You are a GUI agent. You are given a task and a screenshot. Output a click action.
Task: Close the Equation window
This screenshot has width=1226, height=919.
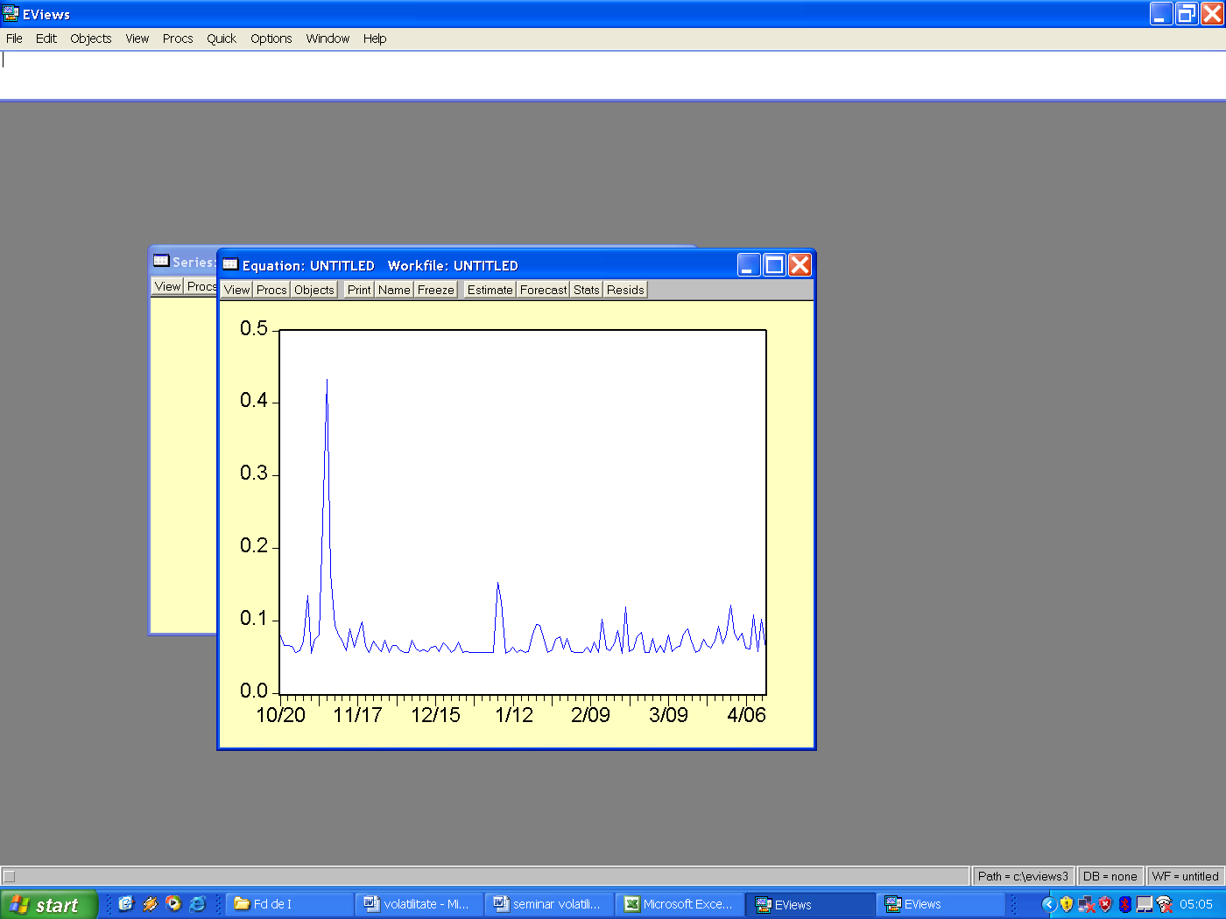coord(800,264)
